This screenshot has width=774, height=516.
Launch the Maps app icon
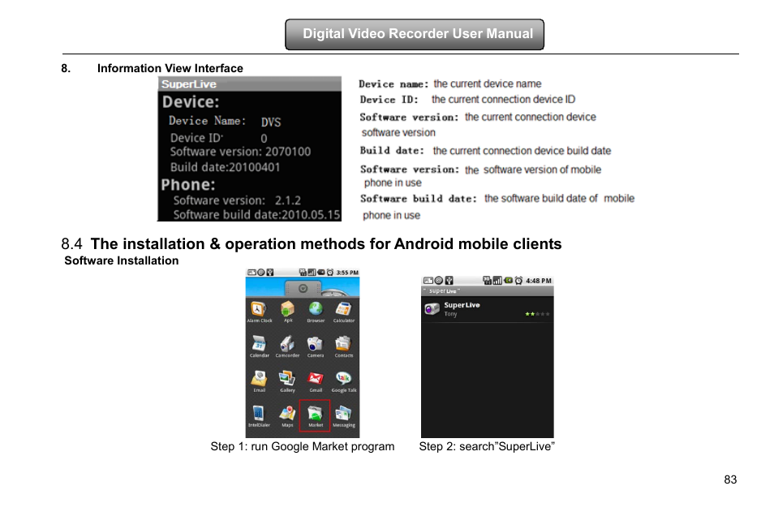pyautogui.click(x=287, y=413)
